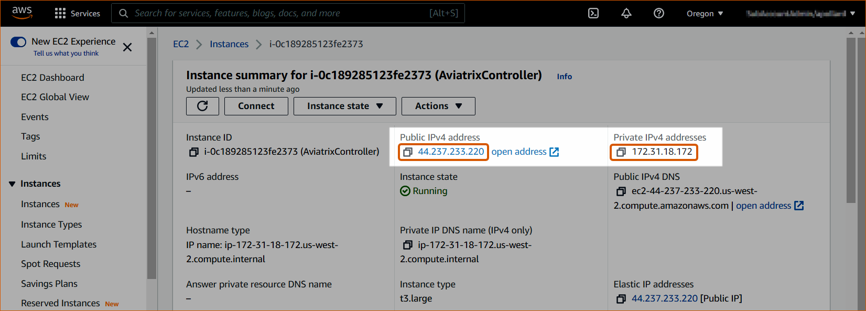Open Reserved Instances page
Screen dimensions: 866x311
pos(60,303)
